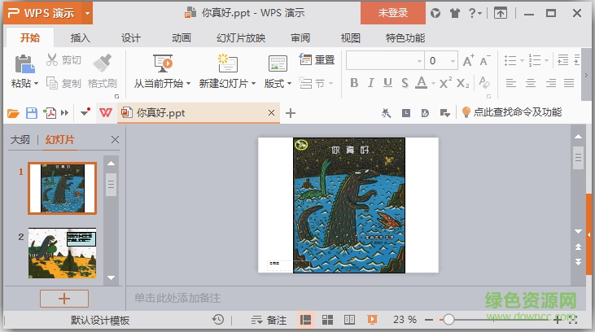Toggle superscript x² formatting
The image size is (595, 332).
click(x=445, y=82)
